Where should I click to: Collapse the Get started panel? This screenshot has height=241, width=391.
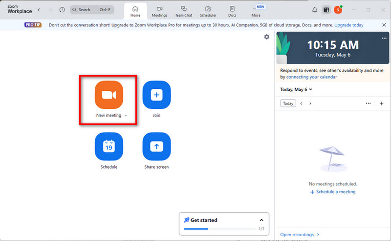coord(261,220)
